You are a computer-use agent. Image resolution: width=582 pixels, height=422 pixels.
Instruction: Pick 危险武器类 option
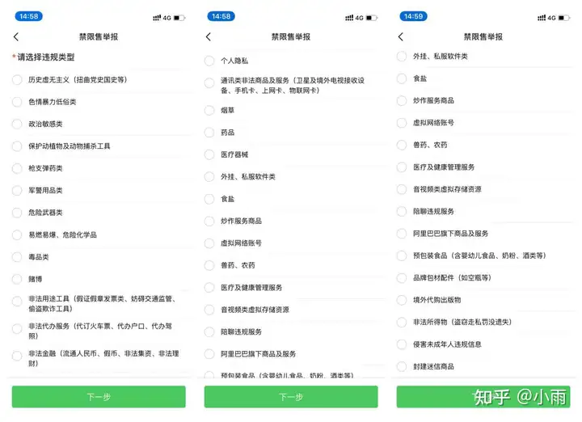17,213
